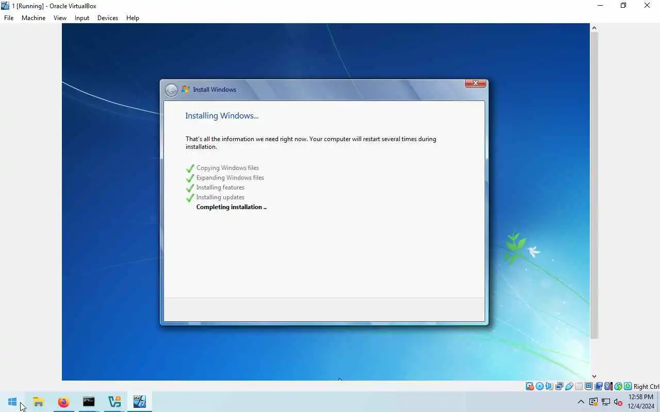Show hidden system tray icons
660x412 pixels.
click(x=581, y=402)
